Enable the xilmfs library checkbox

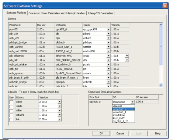pyautogui.click(x=11, y=106)
